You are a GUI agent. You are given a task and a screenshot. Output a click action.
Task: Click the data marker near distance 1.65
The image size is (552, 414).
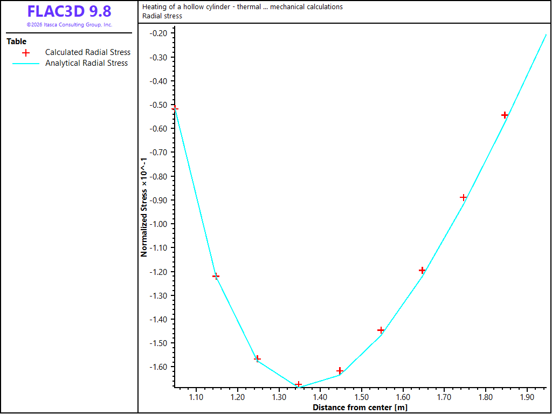coord(422,271)
